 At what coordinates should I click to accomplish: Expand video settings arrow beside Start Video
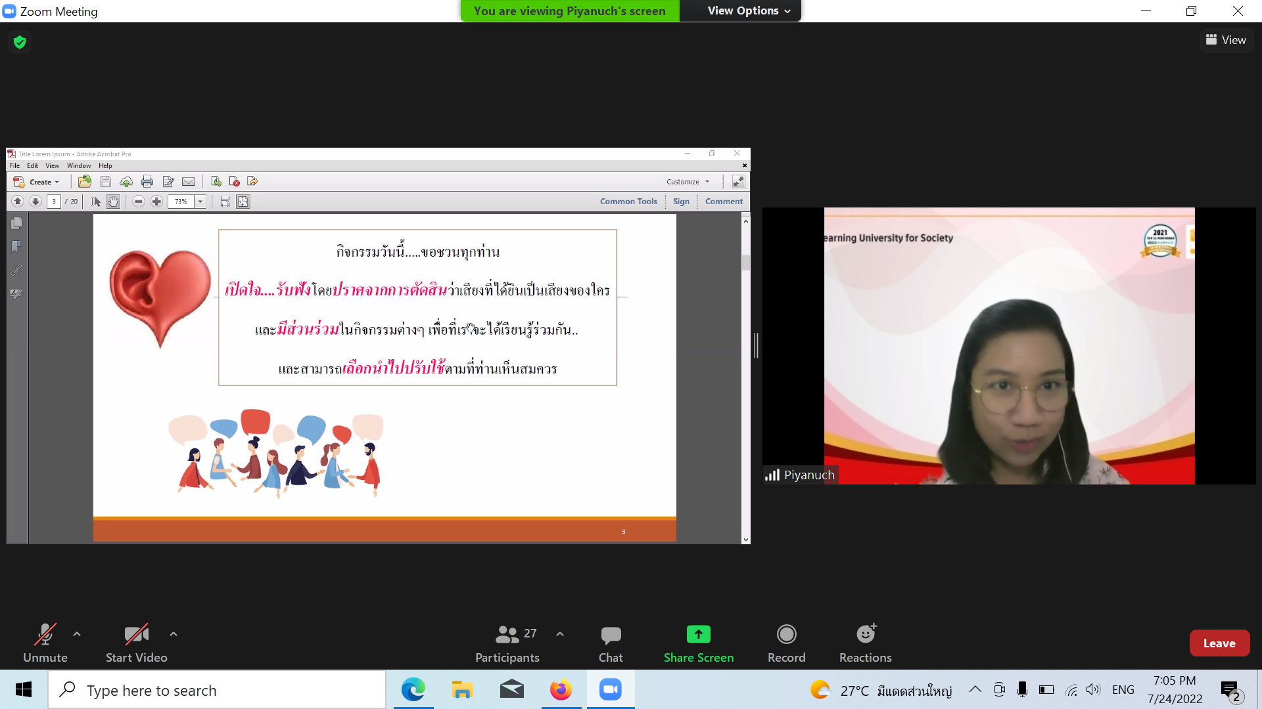coord(174,634)
